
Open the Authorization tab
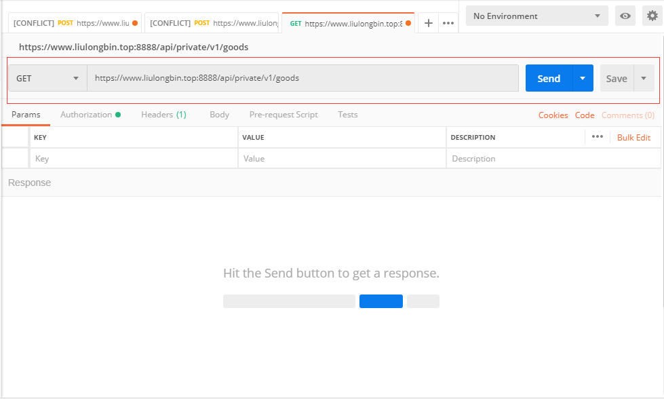[90, 115]
